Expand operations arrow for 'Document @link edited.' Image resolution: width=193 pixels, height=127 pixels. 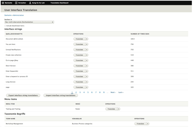[x=87, y=39]
